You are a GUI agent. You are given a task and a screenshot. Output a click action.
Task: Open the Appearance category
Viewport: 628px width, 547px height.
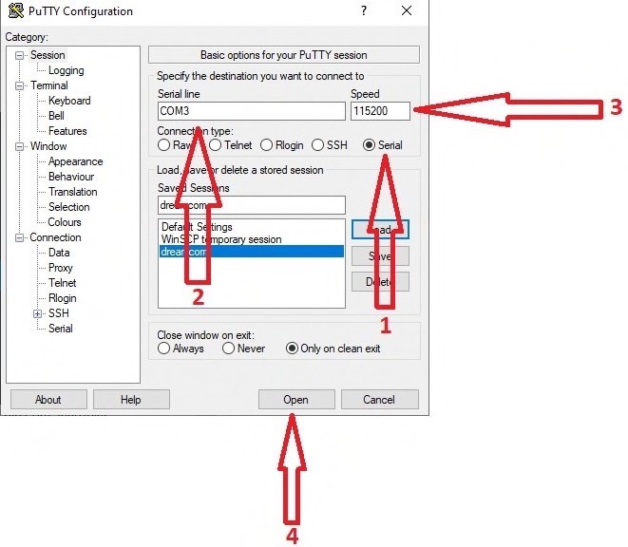tap(75, 161)
